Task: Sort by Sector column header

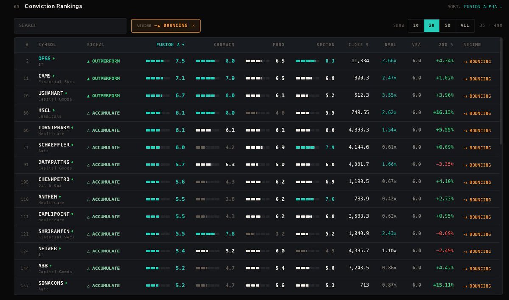Action: [325, 45]
